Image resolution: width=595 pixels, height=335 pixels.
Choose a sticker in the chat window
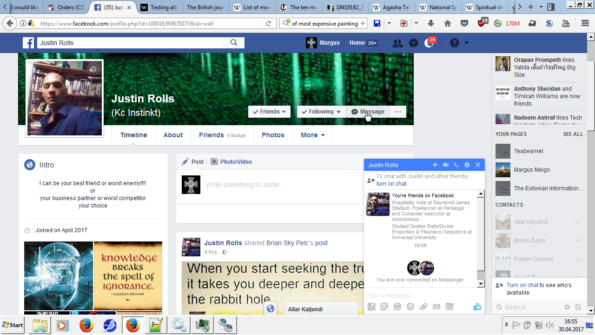pos(384,307)
